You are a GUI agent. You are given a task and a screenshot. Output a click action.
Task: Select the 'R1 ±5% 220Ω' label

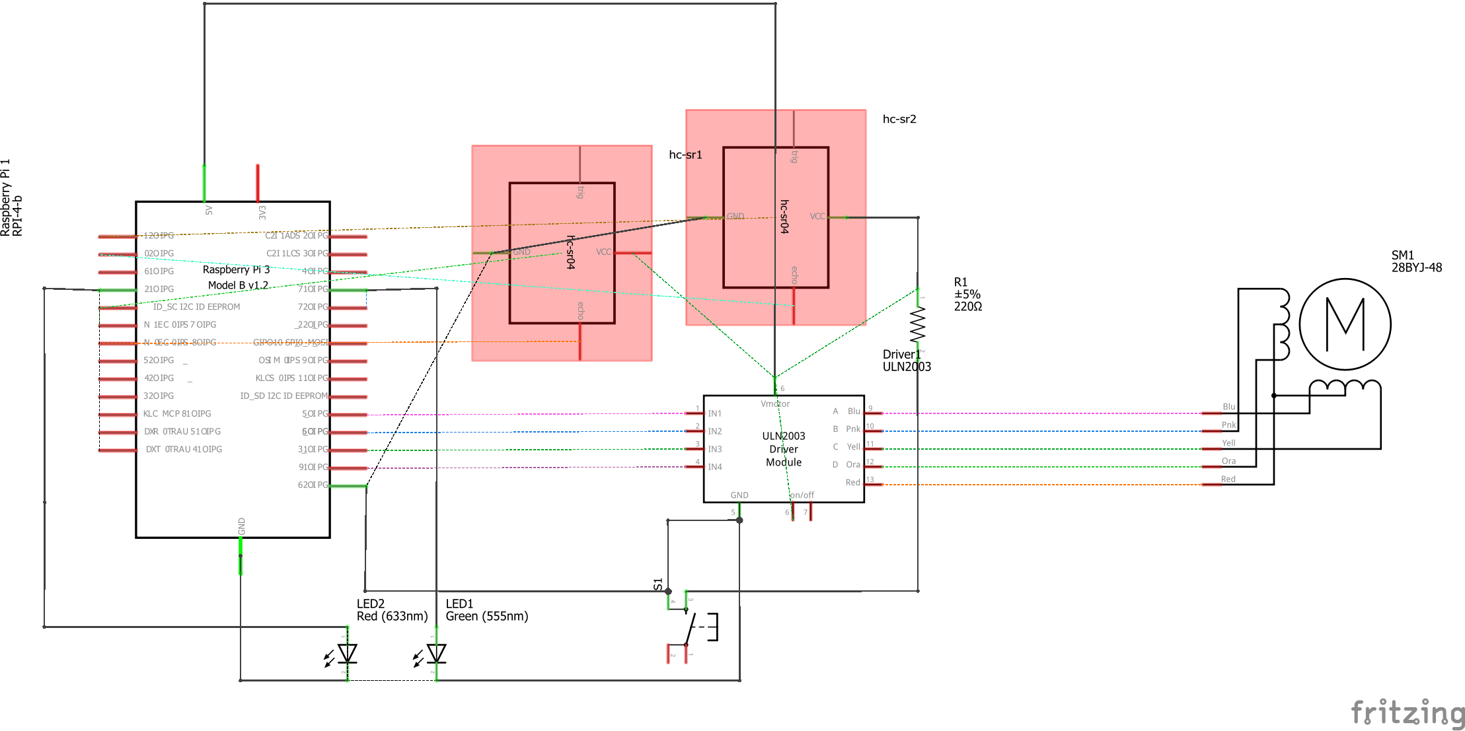[968, 295]
